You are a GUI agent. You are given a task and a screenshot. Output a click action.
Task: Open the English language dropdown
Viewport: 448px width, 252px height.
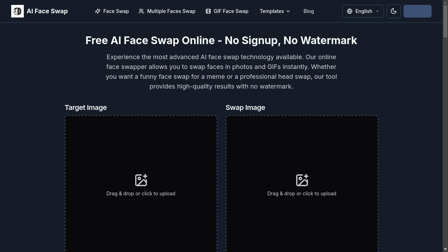pyautogui.click(x=363, y=11)
